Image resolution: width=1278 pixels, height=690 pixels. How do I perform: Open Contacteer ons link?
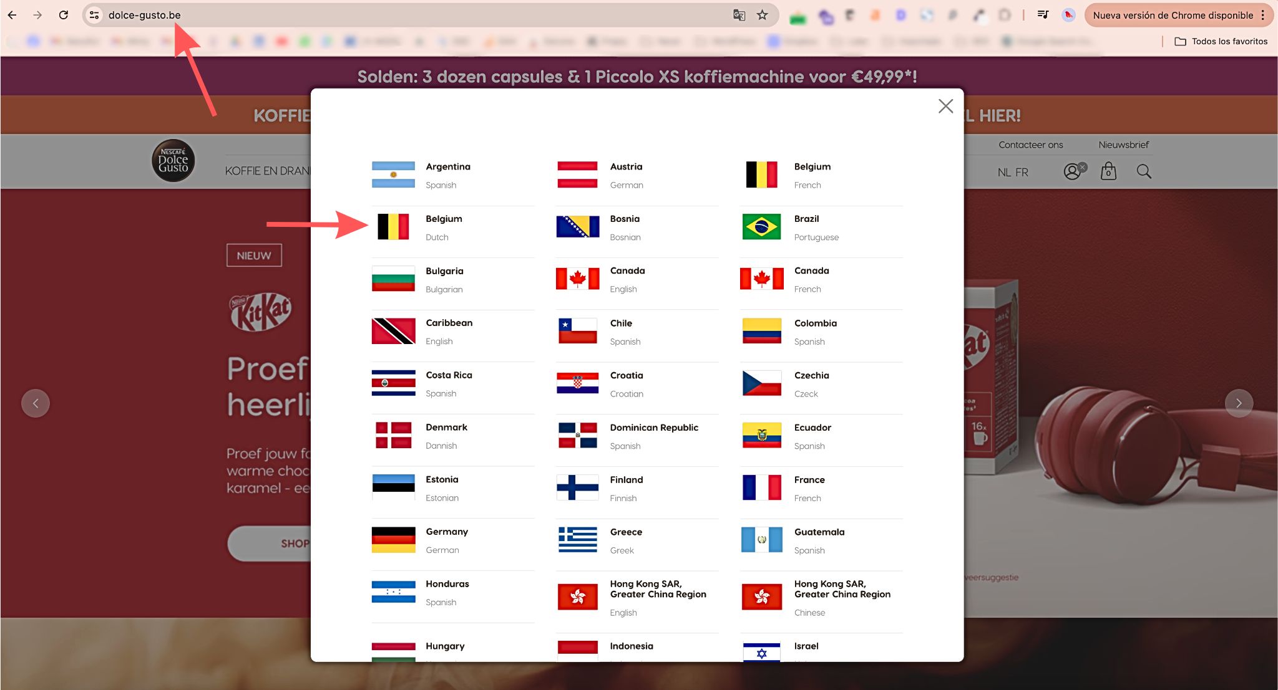click(1030, 145)
